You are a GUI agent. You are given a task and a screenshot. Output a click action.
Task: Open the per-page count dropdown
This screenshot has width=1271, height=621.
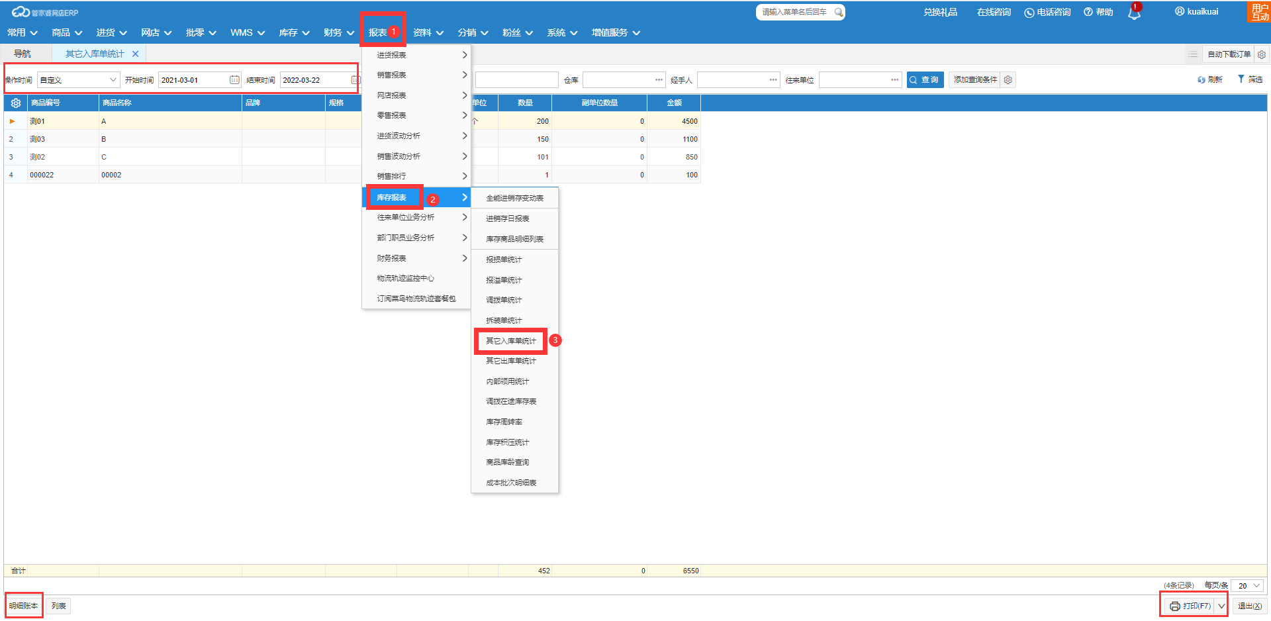pyautogui.click(x=1256, y=586)
